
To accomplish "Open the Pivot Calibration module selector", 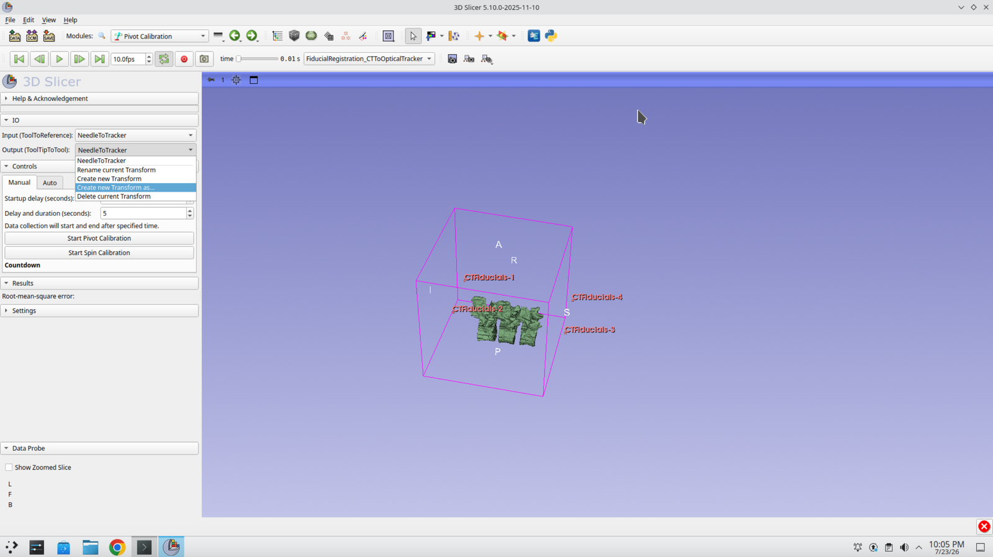I will point(160,36).
